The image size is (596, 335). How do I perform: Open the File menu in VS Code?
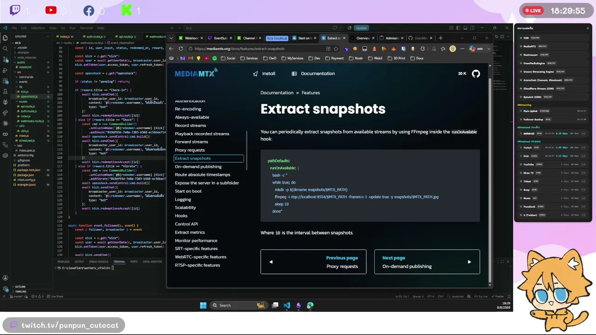point(14,28)
